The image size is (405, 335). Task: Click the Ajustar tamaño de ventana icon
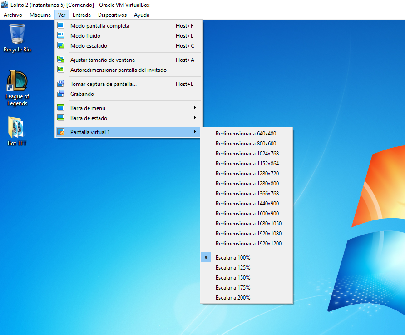61,60
